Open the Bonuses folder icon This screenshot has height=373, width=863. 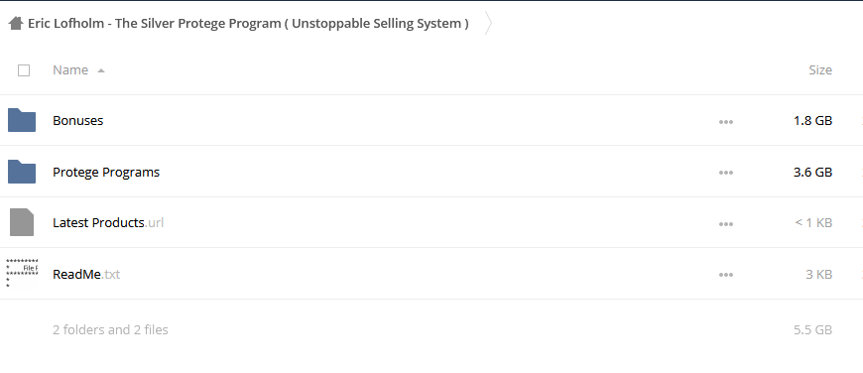(22, 120)
